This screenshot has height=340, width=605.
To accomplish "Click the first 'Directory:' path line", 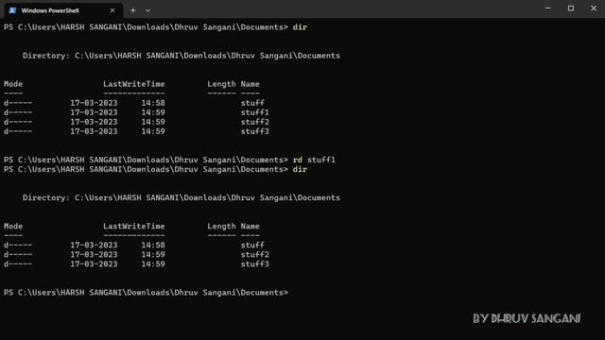I will [x=181, y=56].
